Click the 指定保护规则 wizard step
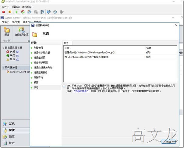184x148 pixels. click(41, 63)
